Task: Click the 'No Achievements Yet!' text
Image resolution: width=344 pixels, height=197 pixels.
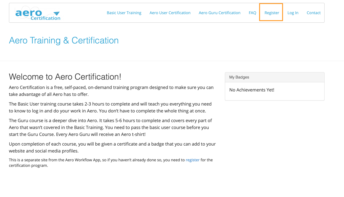Action: pos(252,90)
